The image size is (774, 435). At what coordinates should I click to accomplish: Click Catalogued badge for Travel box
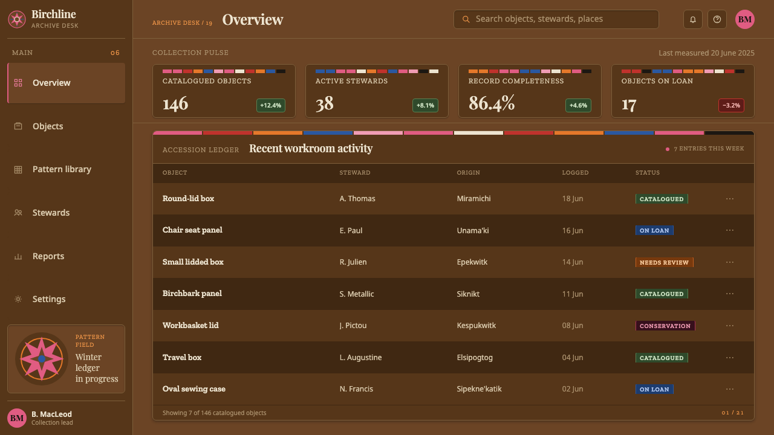(x=662, y=358)
